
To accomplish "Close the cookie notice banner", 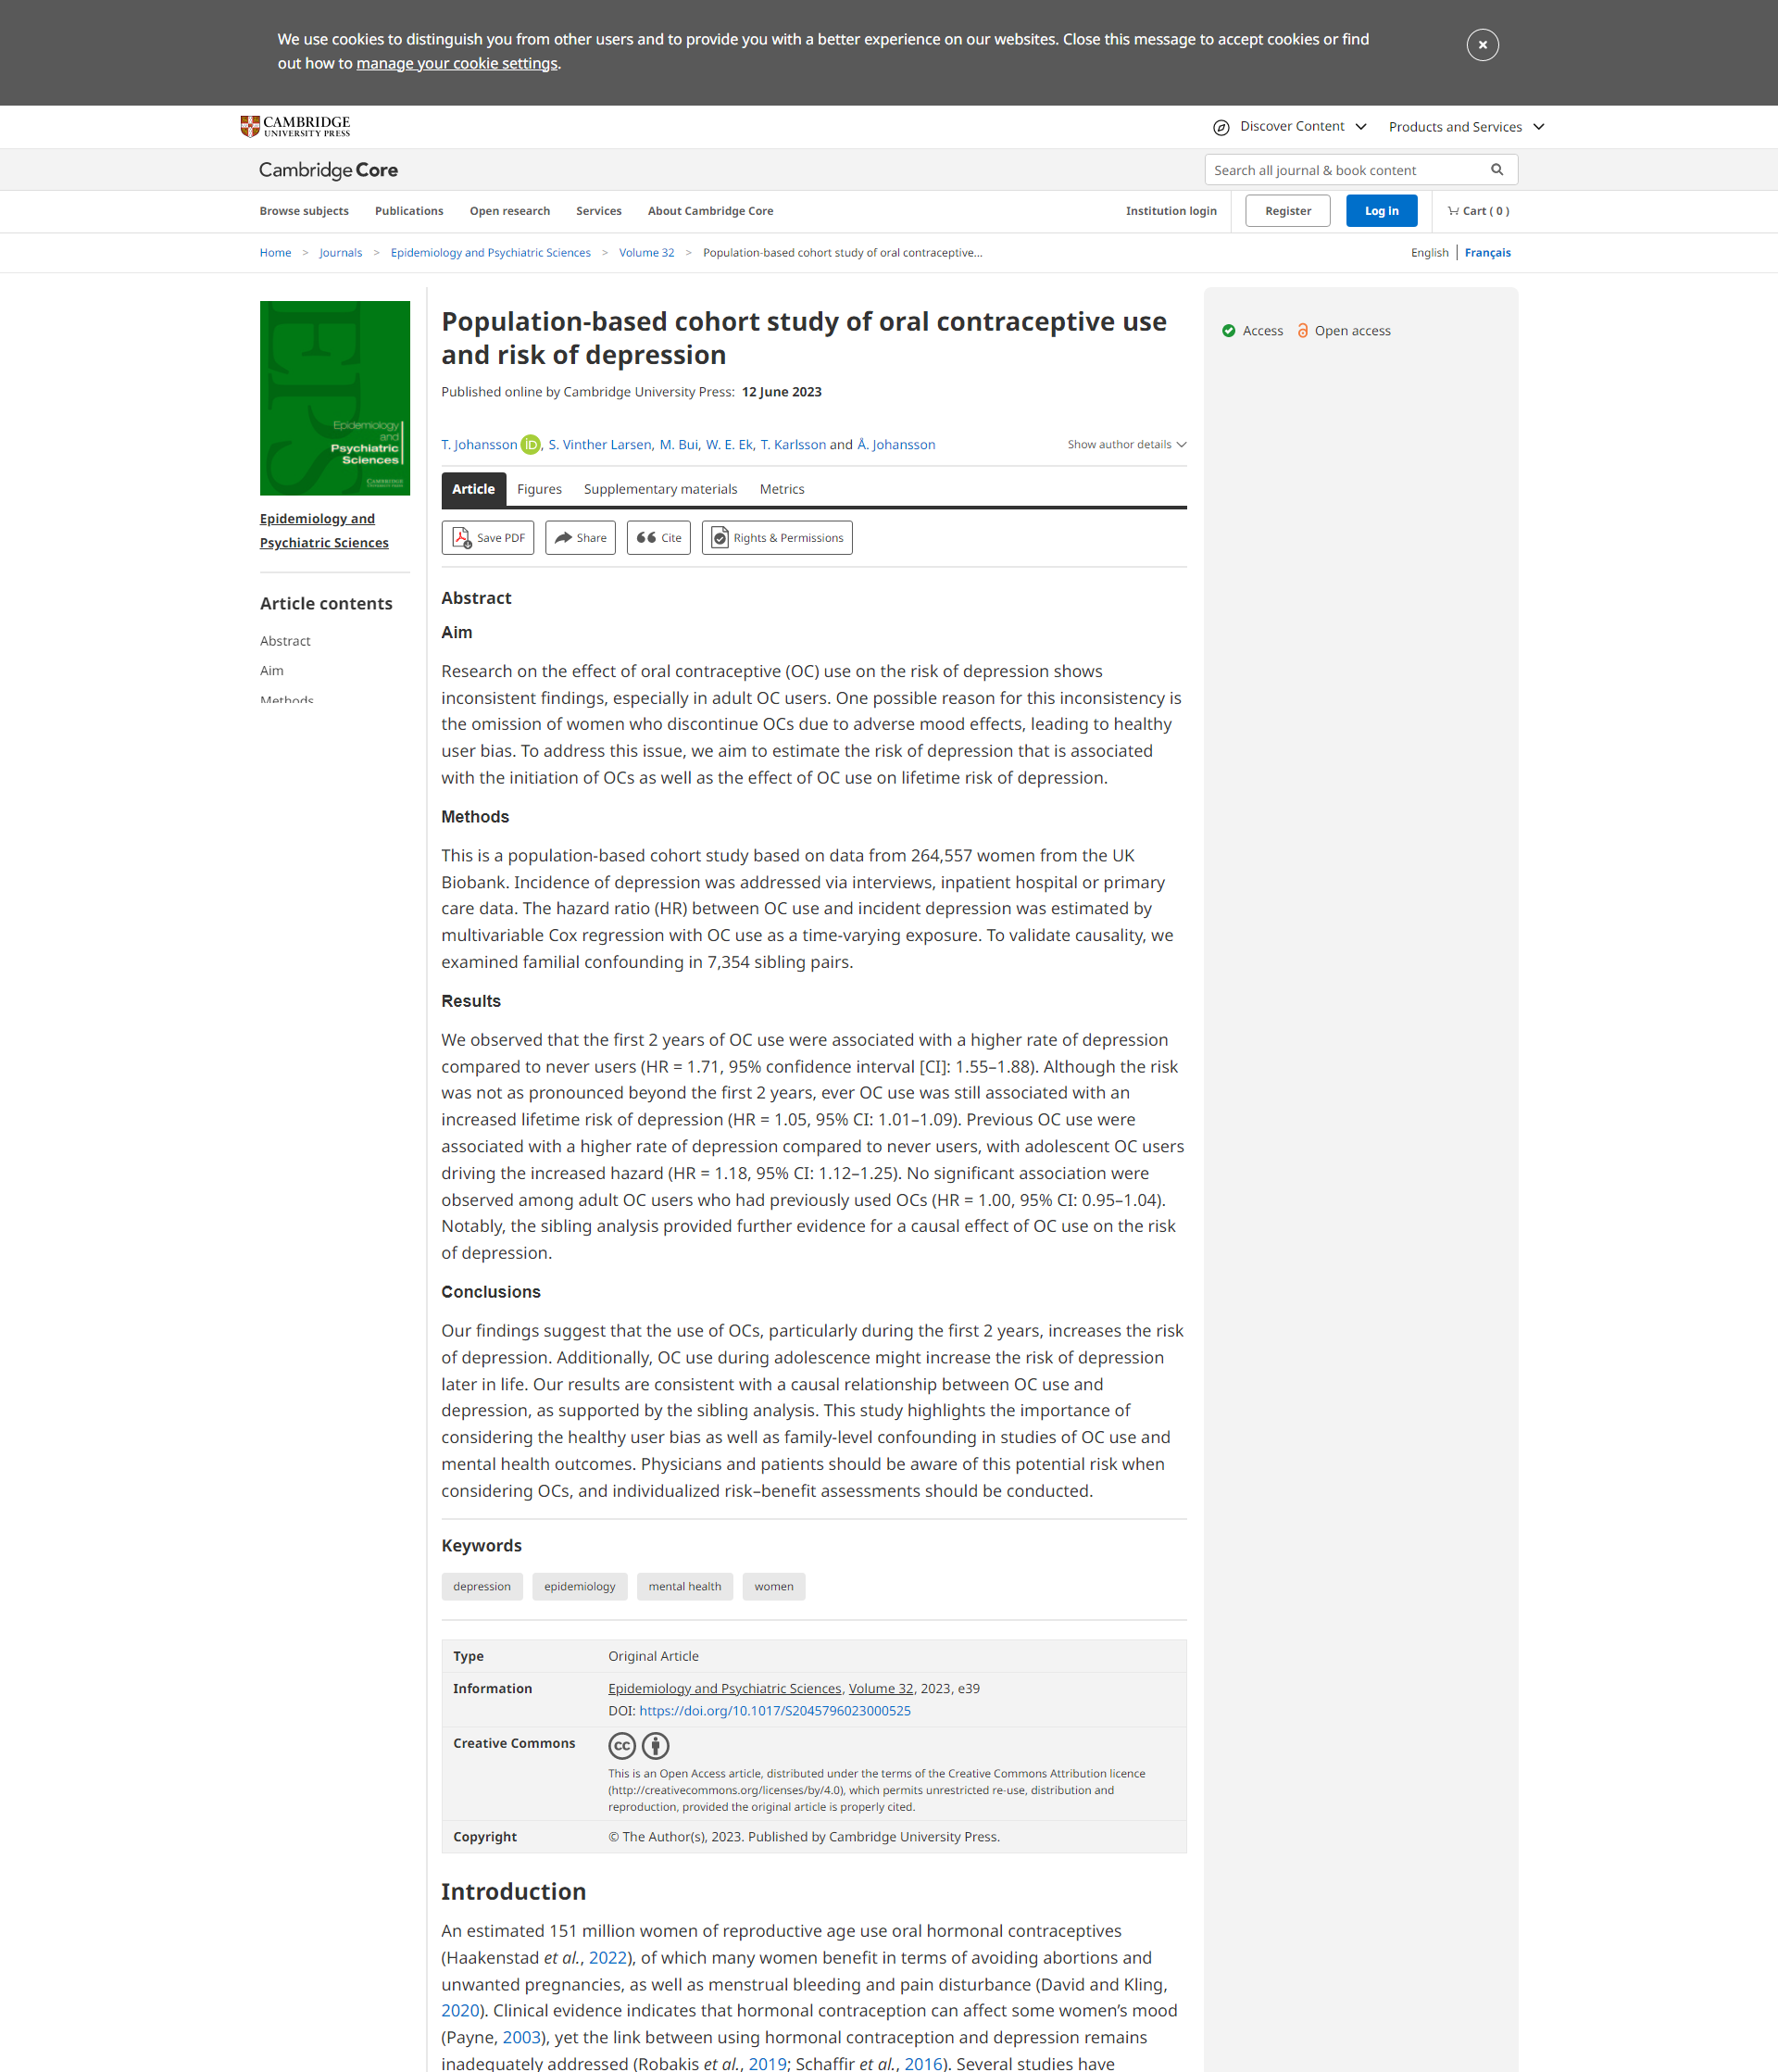I will point(1482,45).
